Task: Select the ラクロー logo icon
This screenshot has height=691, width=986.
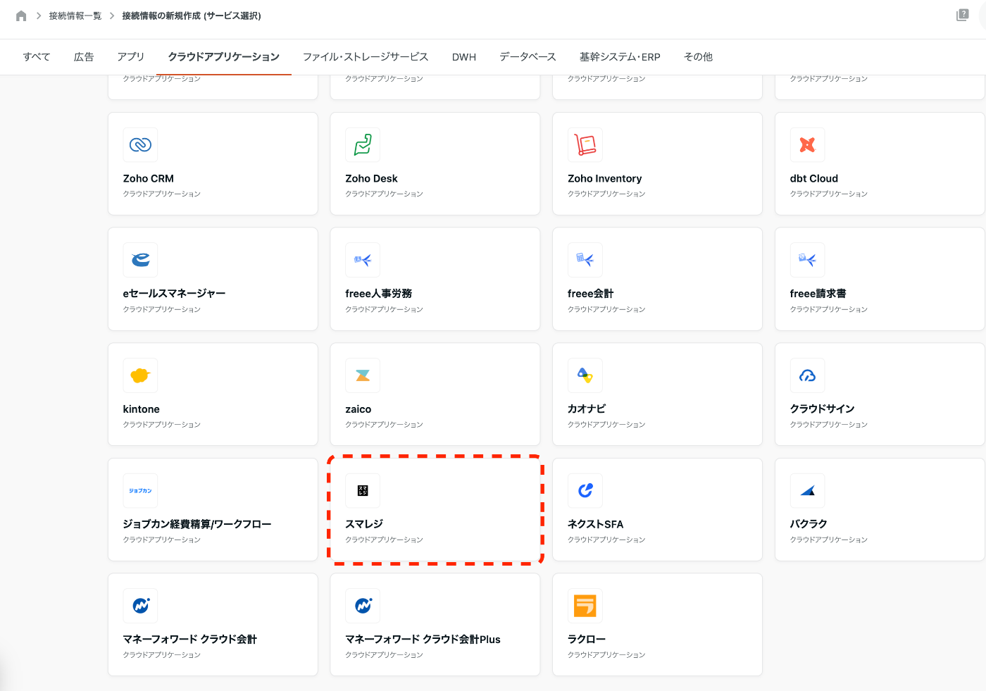Action: tap(585, 606)
